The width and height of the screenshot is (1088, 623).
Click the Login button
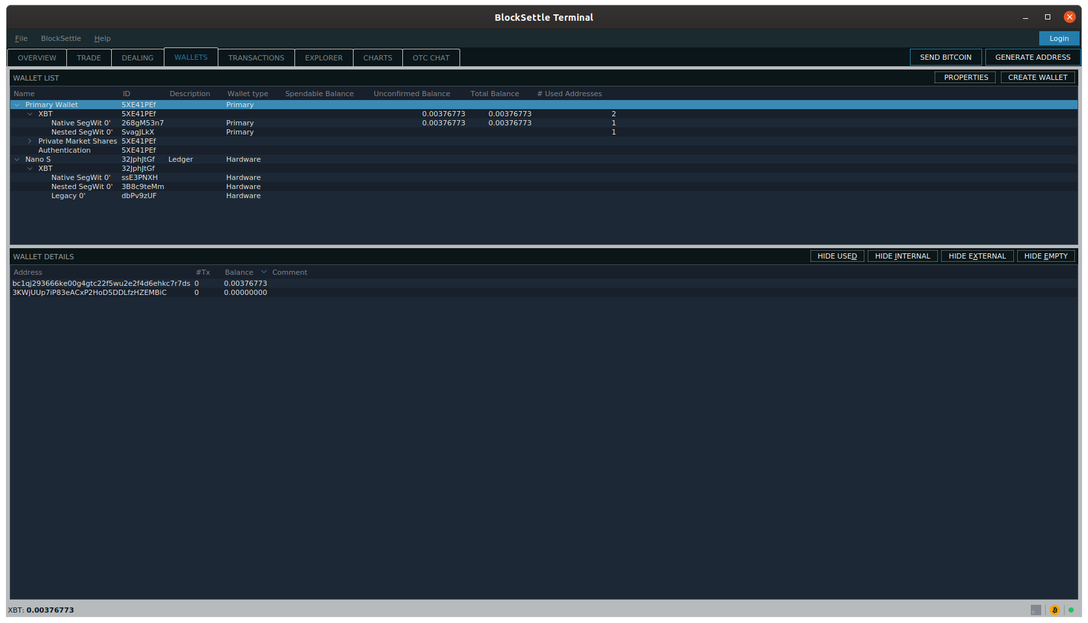[x=1059, y=38]
